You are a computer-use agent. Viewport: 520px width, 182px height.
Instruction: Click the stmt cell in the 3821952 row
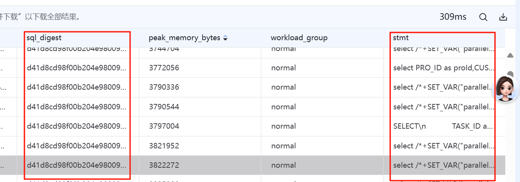[444, 146]
